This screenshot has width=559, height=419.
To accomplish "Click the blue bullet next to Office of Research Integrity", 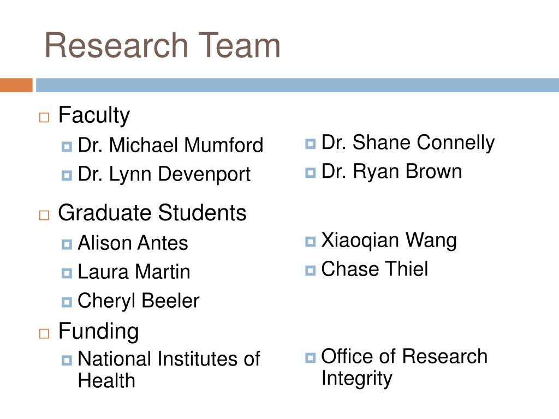I will 310,357.
